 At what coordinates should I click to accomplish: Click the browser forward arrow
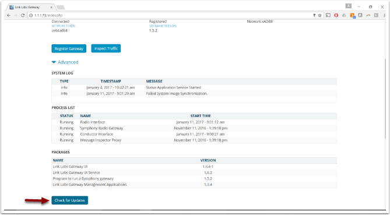point(16,15)
